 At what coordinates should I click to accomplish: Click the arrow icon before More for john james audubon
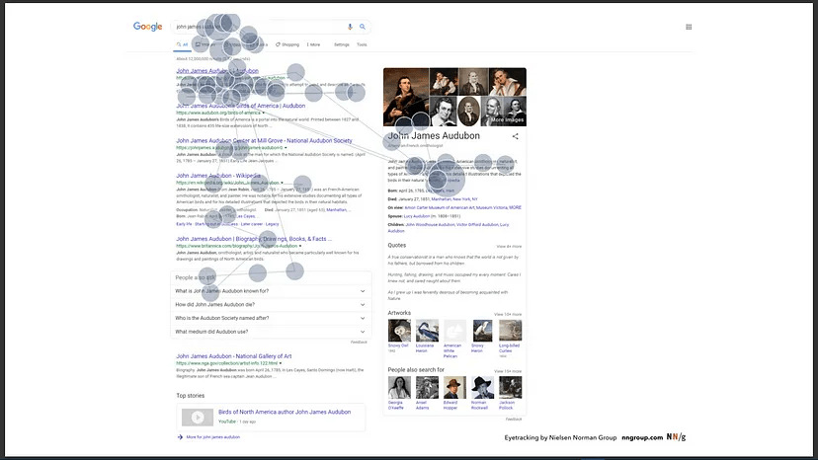(x=180, y=437)
